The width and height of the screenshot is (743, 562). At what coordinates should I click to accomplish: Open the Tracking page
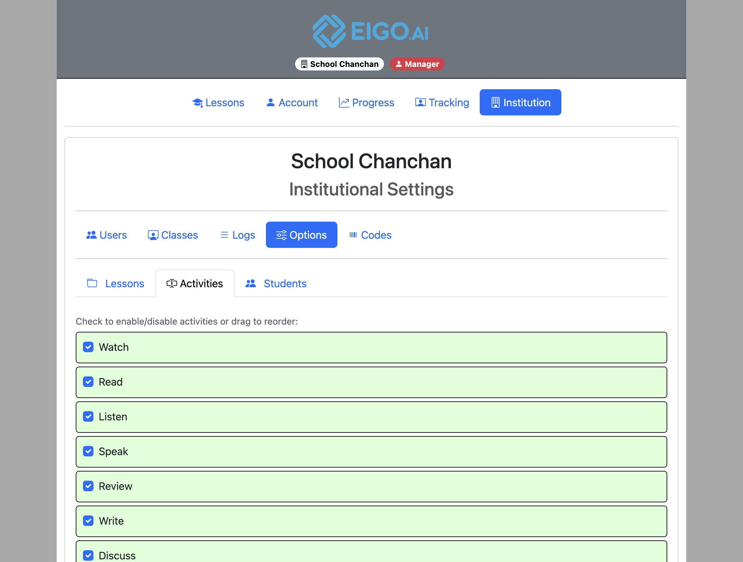pyautogui.click(x=442, y=102)
